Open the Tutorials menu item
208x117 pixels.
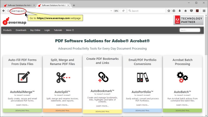[x=58, y=30]
